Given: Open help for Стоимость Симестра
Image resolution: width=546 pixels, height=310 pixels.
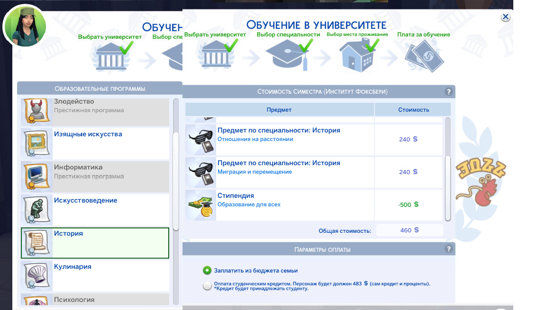Looking at the screenshot, I should (448, 92).
